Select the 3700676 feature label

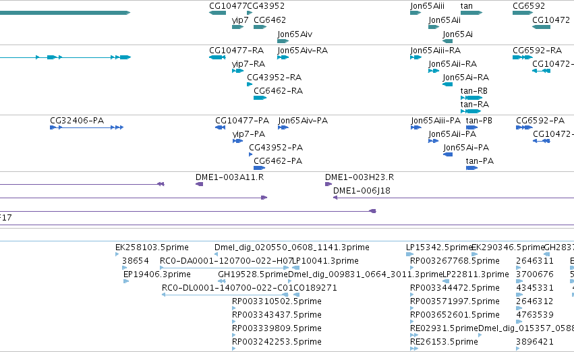(534, 274)
